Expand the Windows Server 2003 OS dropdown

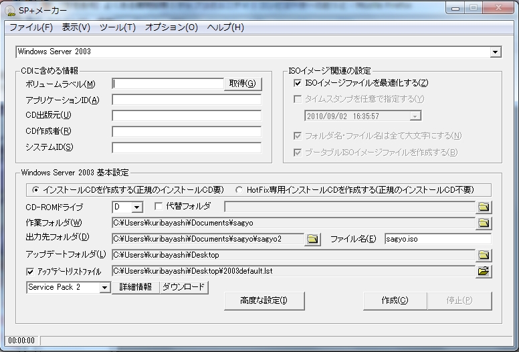pos(495,52)
